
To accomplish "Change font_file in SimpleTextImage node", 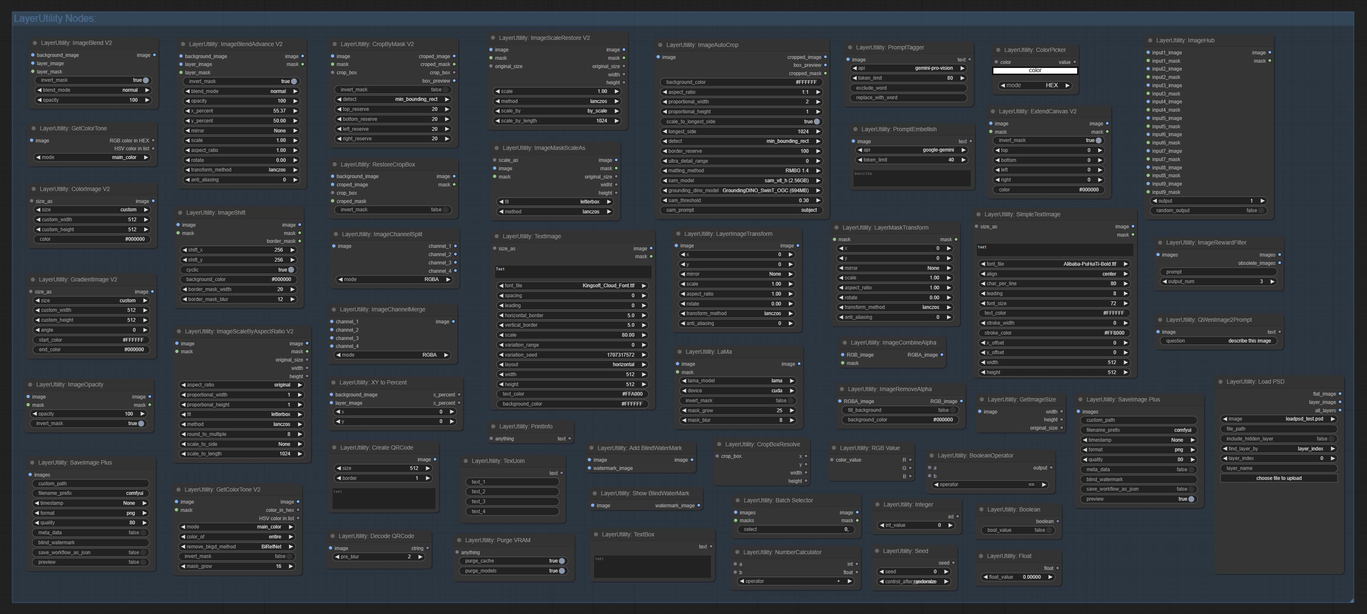I will 1053,264.
